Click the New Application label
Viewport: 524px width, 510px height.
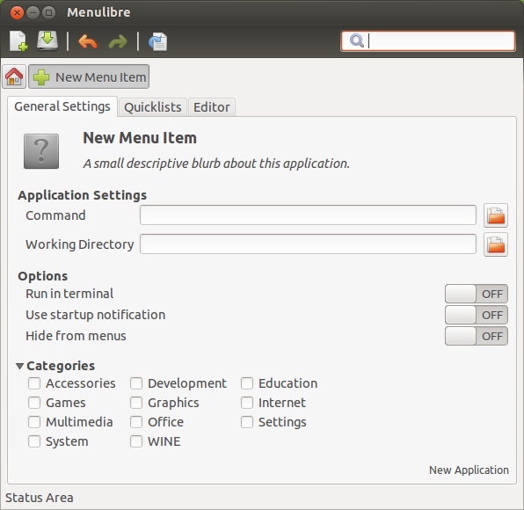(469, 470)
